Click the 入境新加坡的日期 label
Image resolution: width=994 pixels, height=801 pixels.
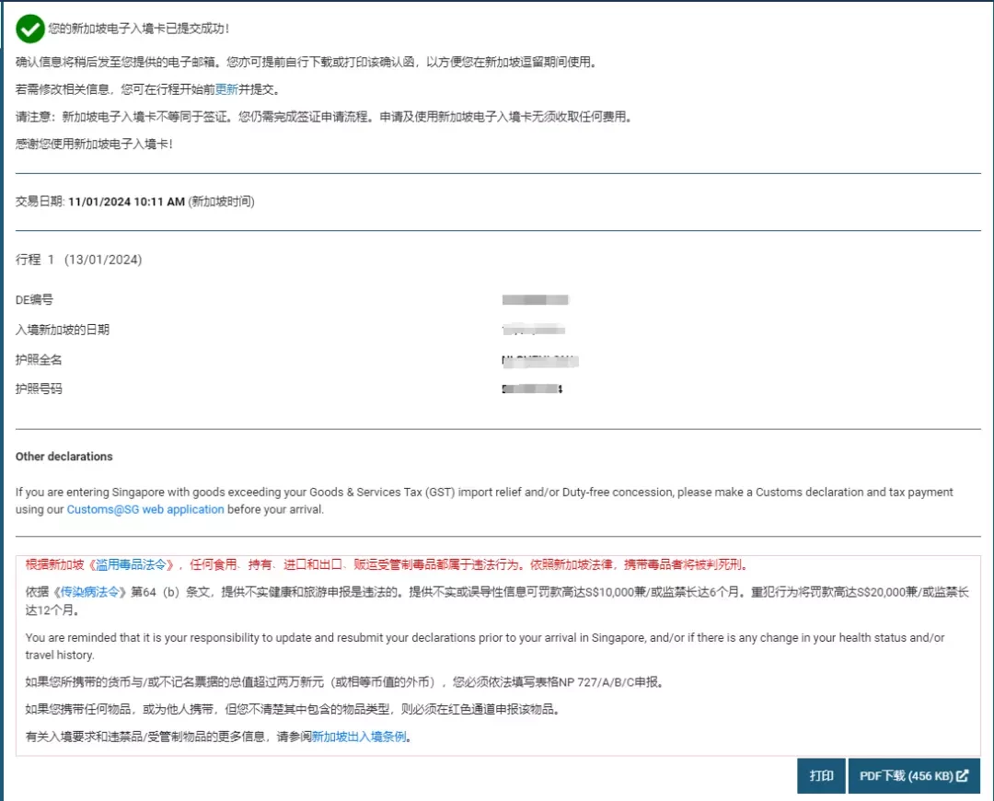[63, 330]
